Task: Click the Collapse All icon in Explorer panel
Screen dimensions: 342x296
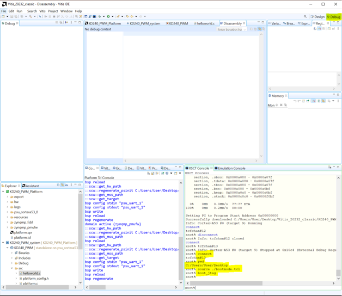Action: pyautogui.click(x=58, y=185)
